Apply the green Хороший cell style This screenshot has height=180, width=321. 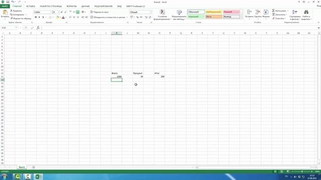click(196, 16)
